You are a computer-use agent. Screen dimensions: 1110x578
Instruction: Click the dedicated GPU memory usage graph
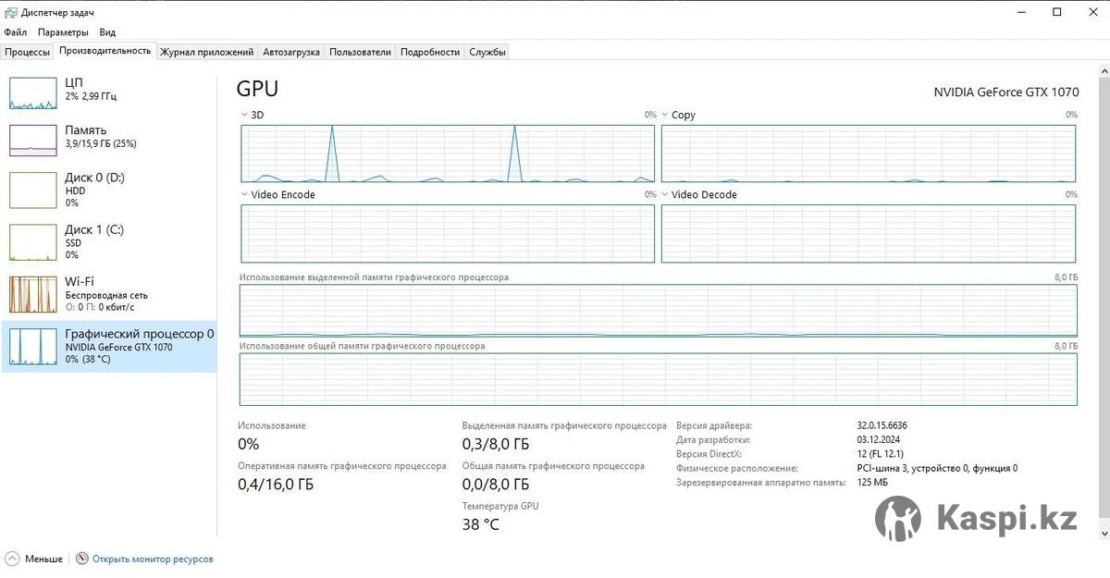(659, 311)
